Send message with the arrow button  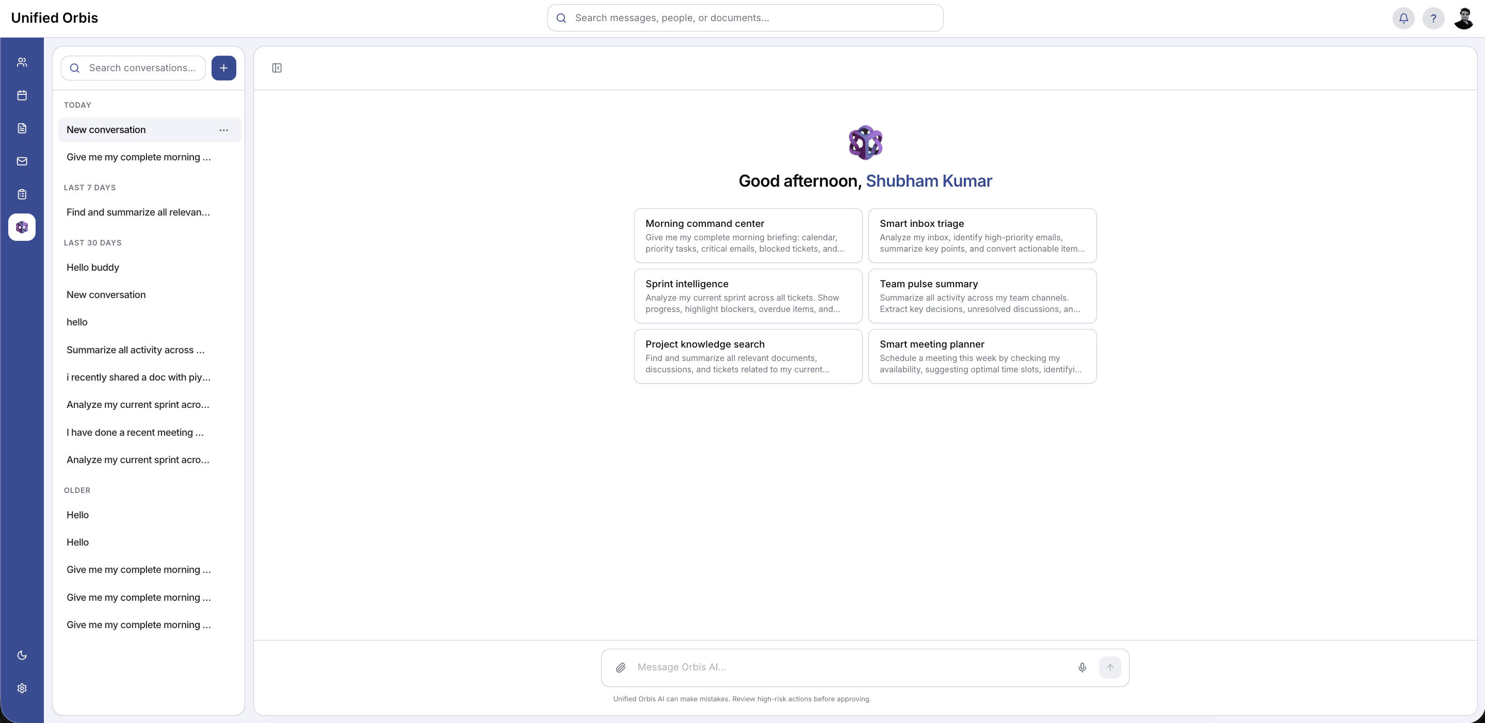[1110, 668]
